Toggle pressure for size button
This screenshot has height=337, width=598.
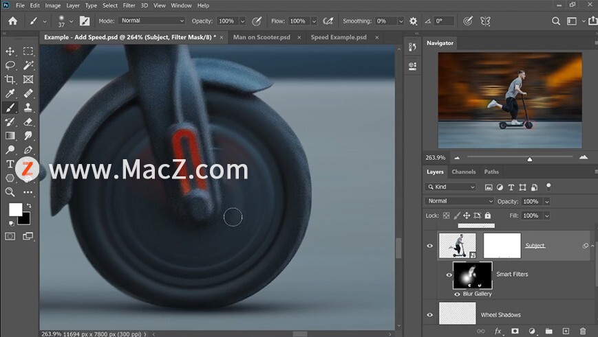coord(467,21)
